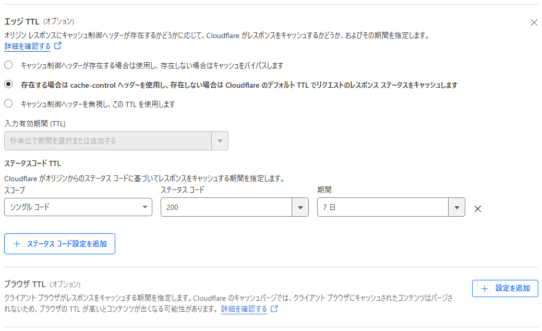Click the ステータス コード設定を追加 button
This screenshot has height=331, width=542.
[59, 244]
